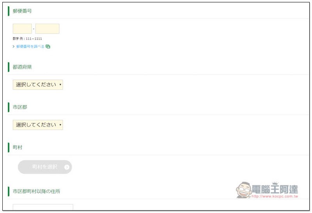The width and height of the screenshot is (312, 213).
Task: Click the 電腦王阿達 watermark text
Action: pyautogui.click(x=275, y=189)
